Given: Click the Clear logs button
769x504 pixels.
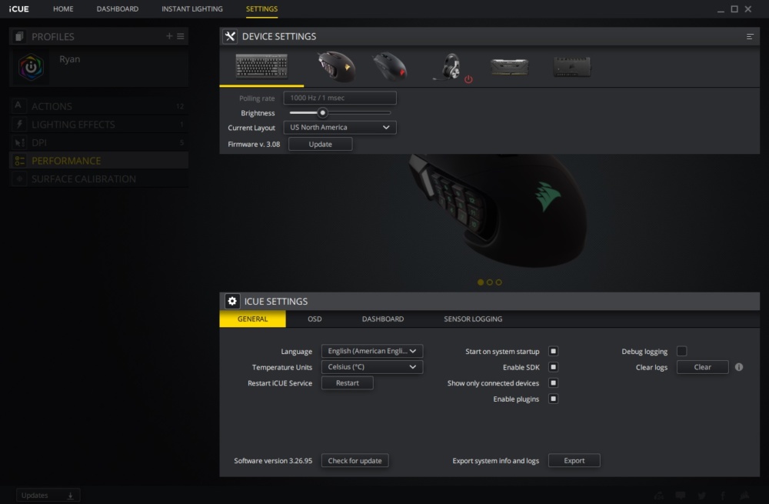Looking at the screenshot, I should click(703, 367).
